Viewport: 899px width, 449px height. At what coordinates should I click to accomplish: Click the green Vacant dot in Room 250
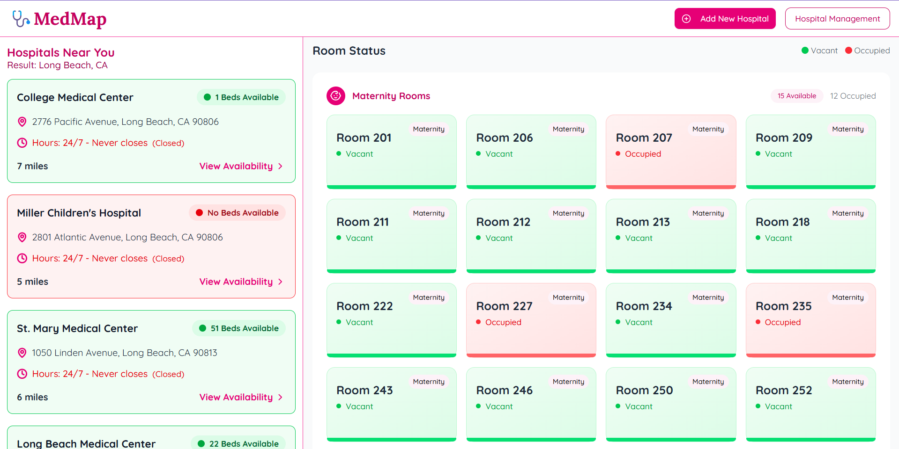coord(618,406)
